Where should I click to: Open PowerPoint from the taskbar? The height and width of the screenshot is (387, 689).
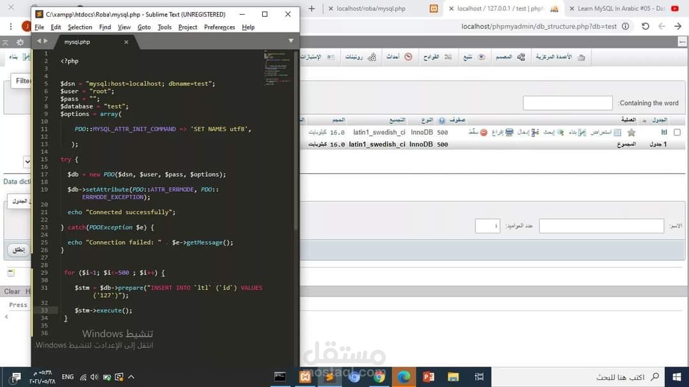click(x=429, y=377)
